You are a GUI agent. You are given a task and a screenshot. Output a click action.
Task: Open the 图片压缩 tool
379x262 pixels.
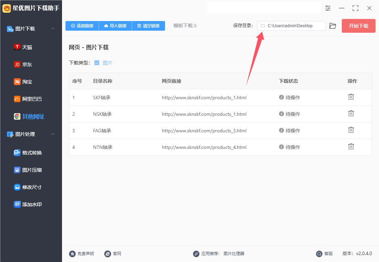(x=28, y=170)
